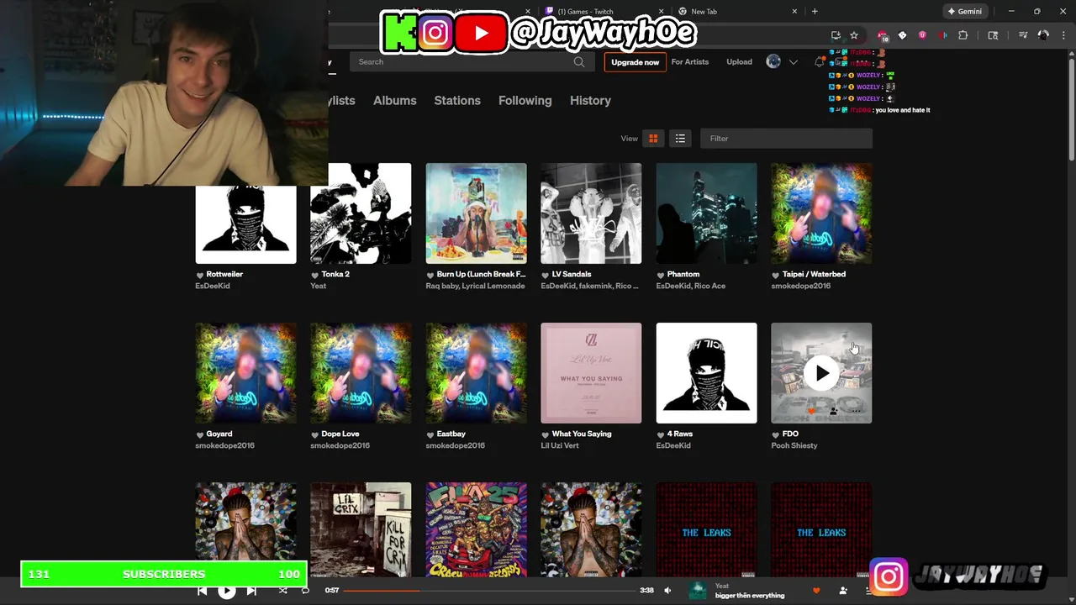Switch to grid view
Viewport: 1076px width, 605px height.
tap(653, 139)
